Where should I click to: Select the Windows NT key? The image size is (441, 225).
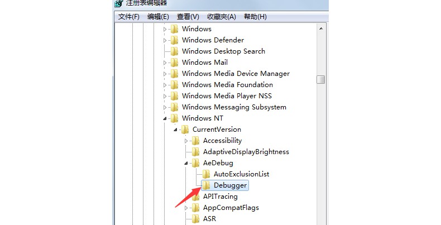click(x=203, y=118)
